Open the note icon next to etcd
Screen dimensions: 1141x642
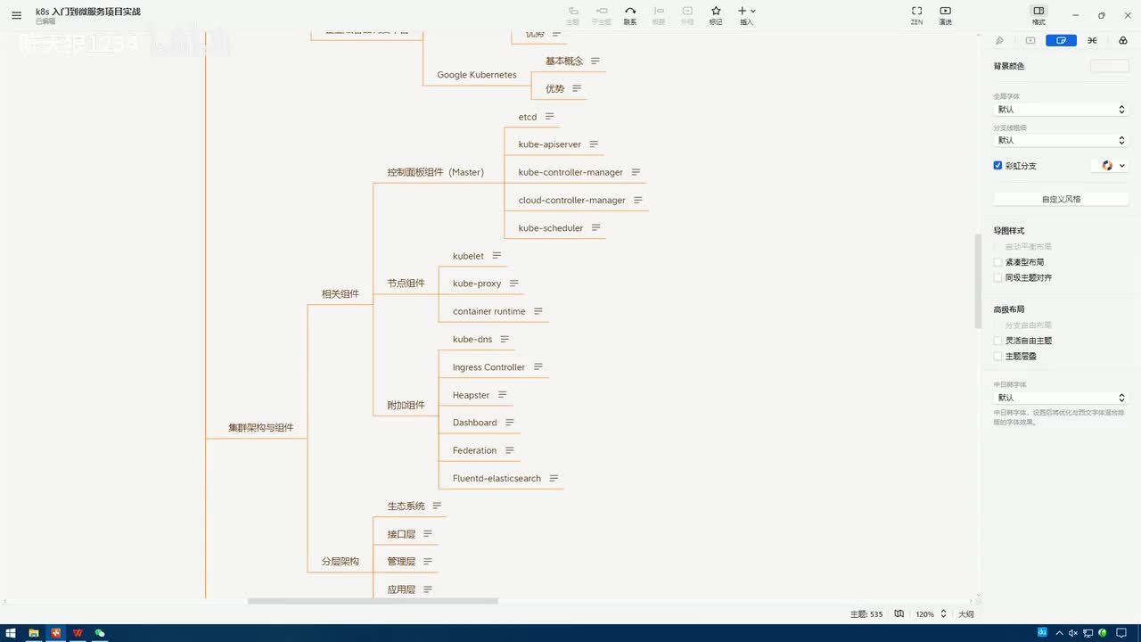pyautogui.click(x=549, y=117)
